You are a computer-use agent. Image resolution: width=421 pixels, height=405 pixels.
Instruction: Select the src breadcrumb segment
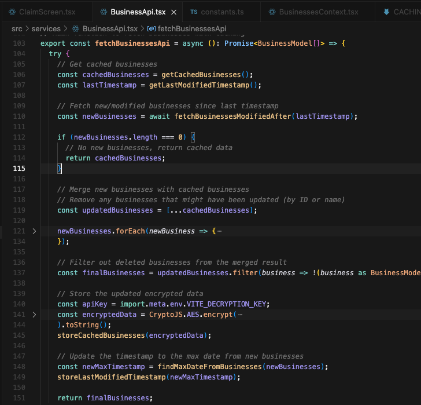coord(17,29)
